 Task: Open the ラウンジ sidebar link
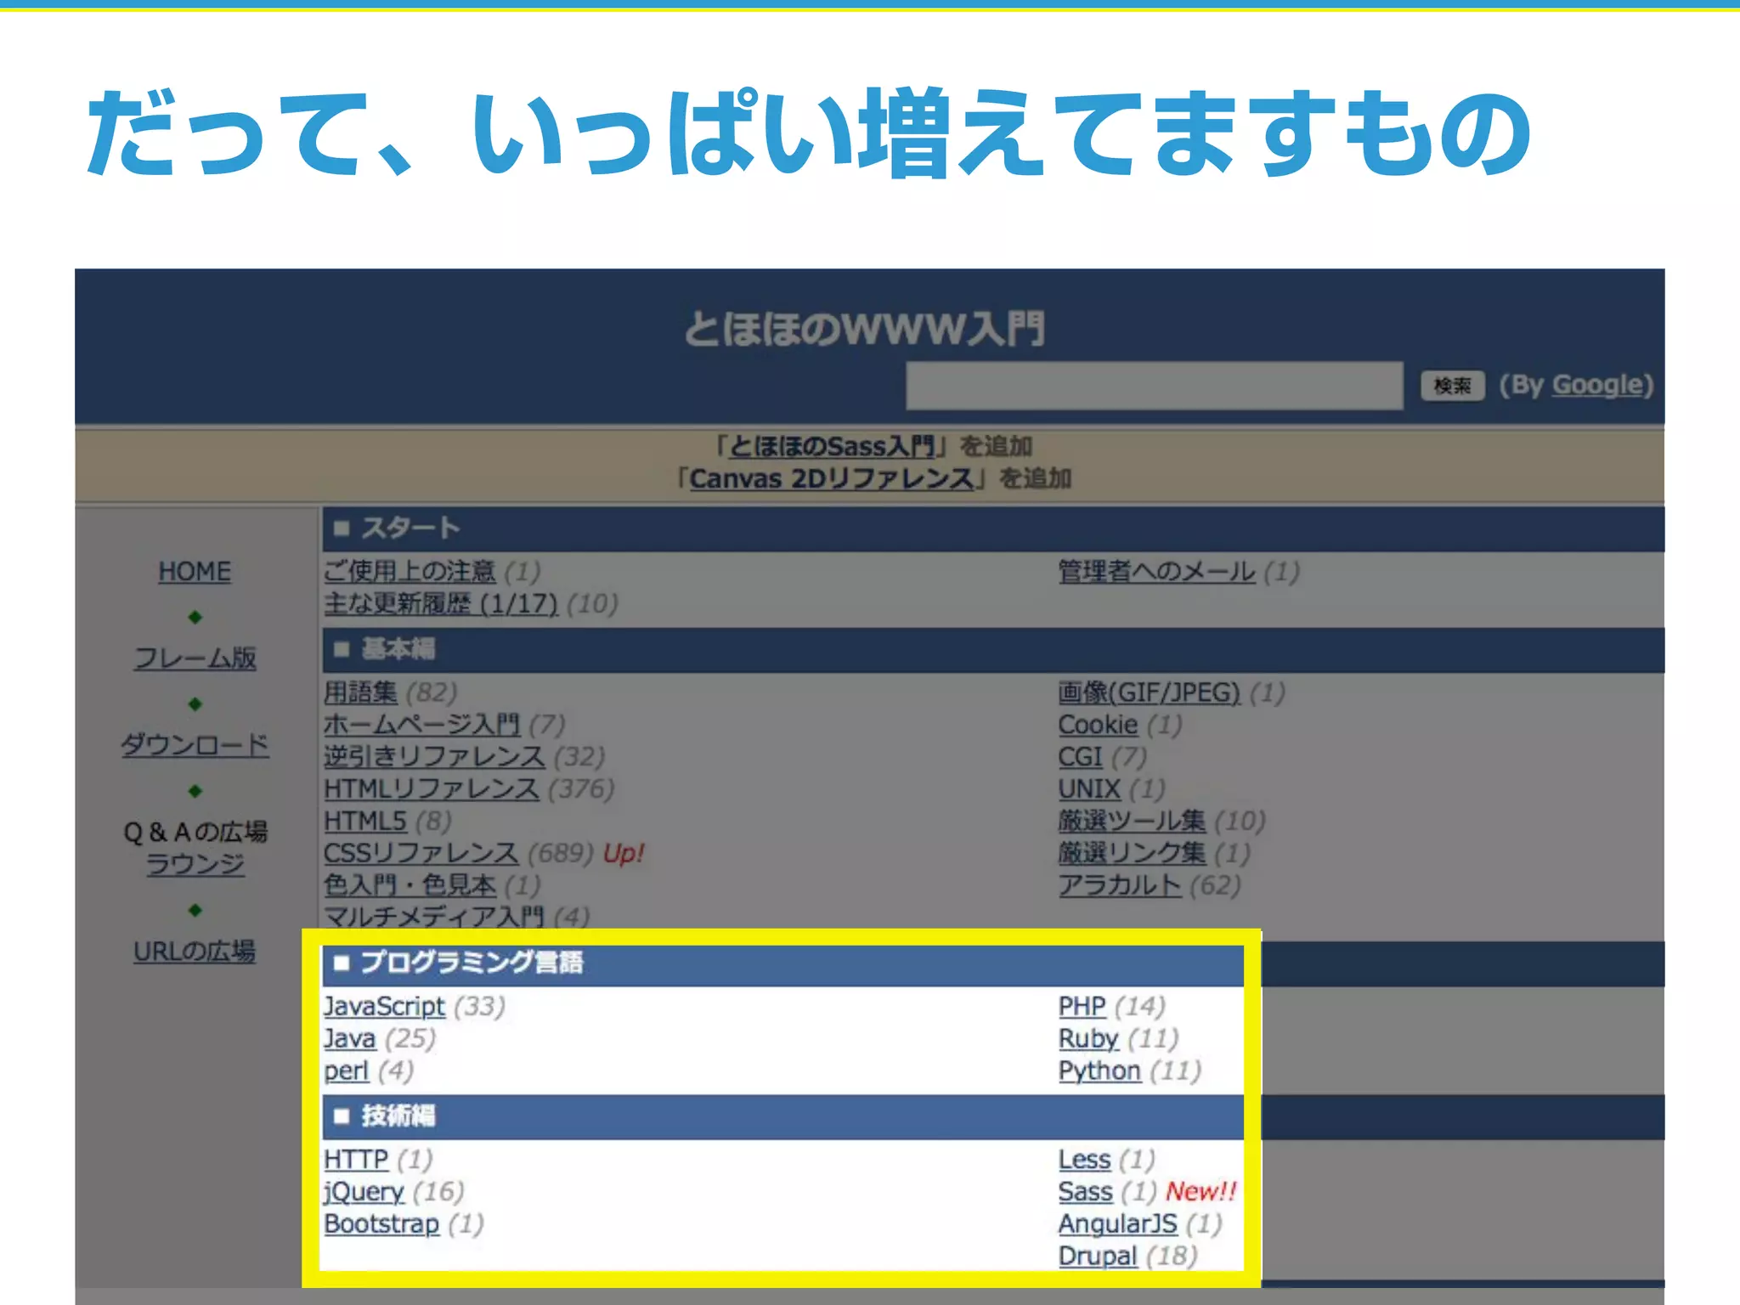195,864
